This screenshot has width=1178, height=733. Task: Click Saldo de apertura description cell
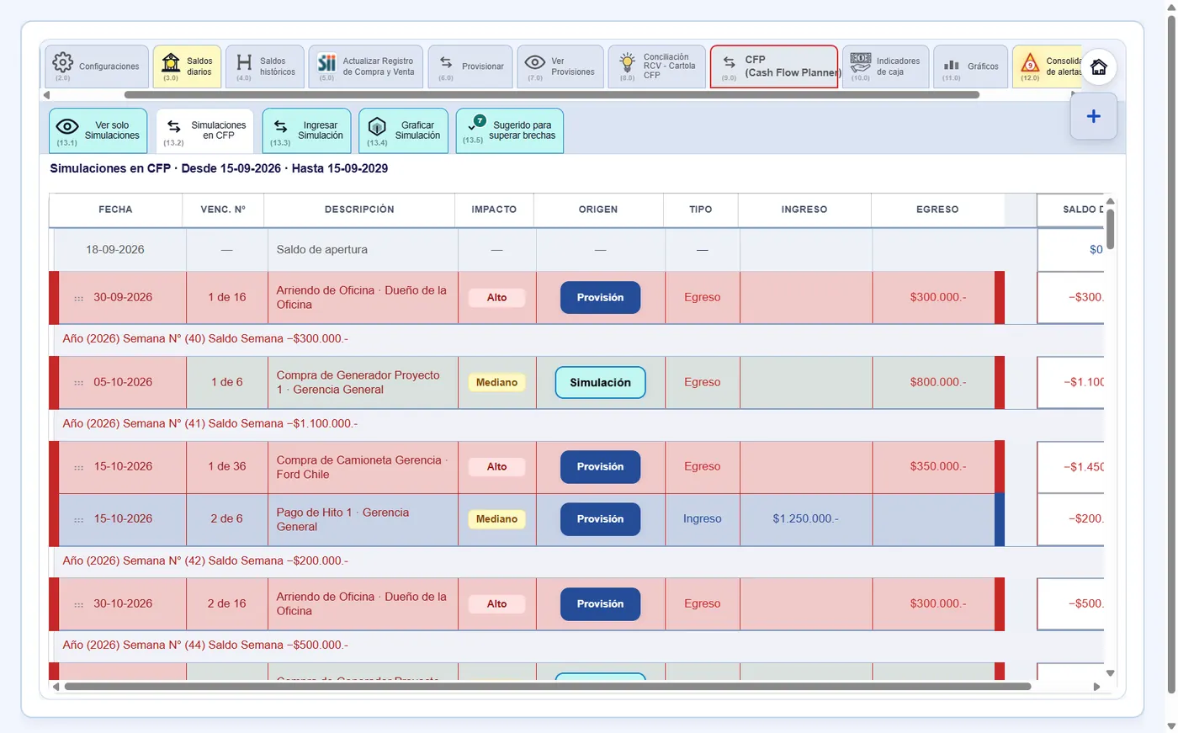363,250
